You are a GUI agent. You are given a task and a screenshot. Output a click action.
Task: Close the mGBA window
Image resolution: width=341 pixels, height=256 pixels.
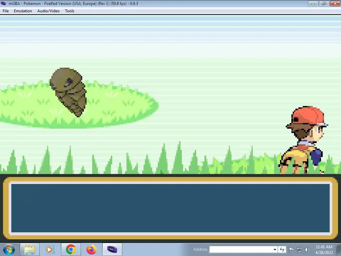click(x=335, y=3)
